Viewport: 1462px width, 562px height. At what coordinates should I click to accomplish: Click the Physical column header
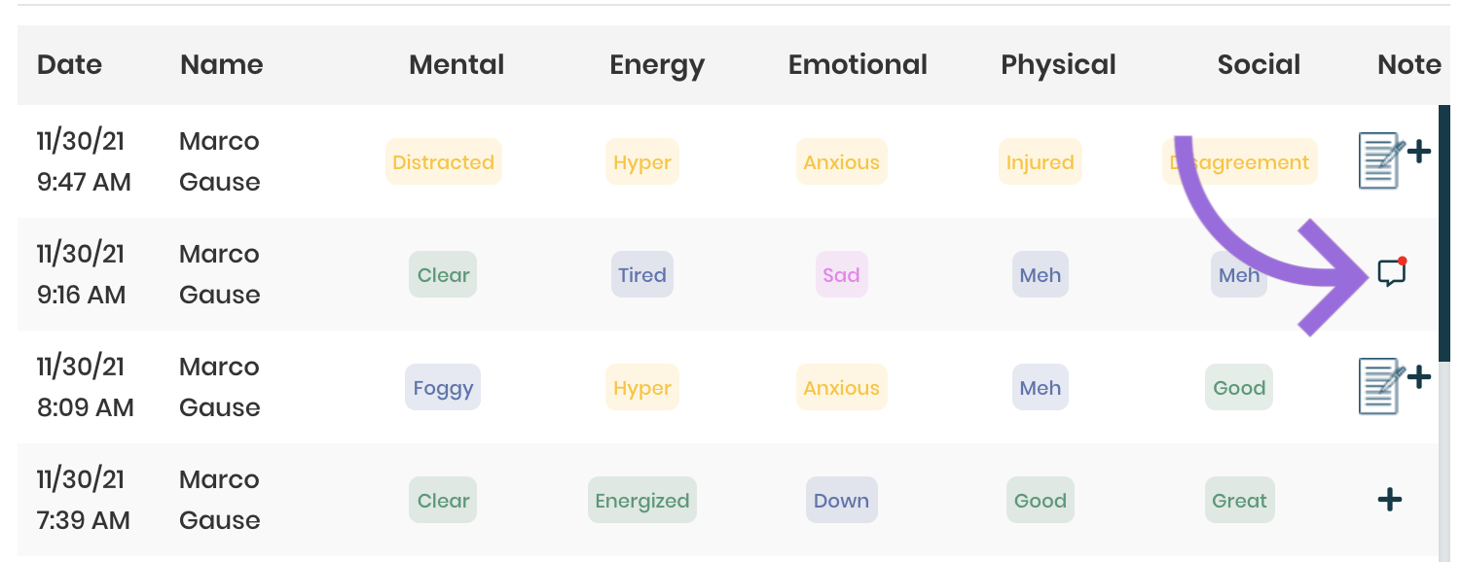coord(1058,66)
